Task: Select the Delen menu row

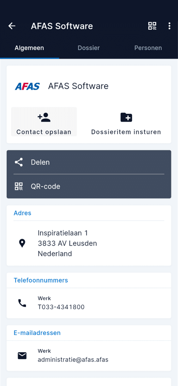Action: (x=89, y=162)
